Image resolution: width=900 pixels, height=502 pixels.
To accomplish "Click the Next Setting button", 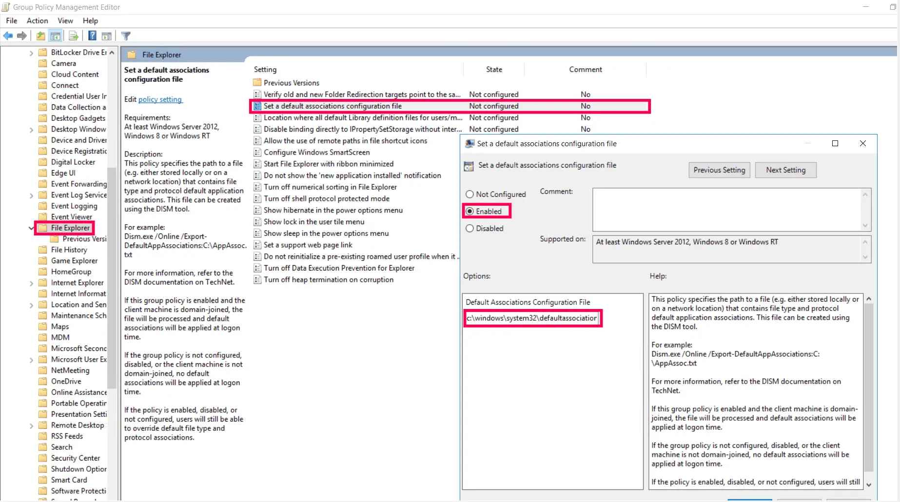I will click(785, 170).
